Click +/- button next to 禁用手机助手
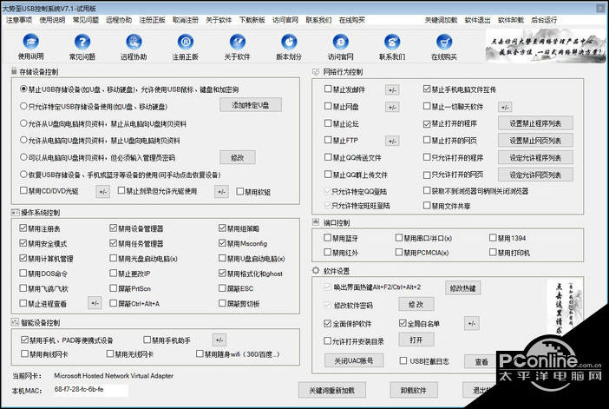 [x=219, y=340]
